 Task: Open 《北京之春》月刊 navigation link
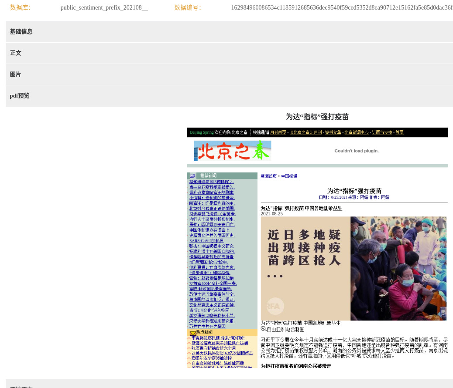[x=305, y=132]
